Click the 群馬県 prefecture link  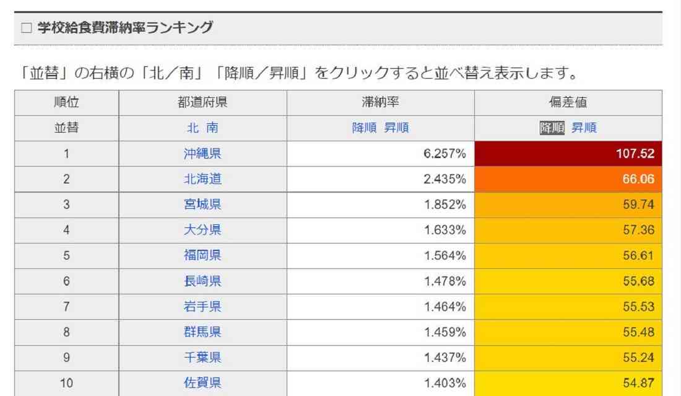pyautogui.click(x=202, y=332)
